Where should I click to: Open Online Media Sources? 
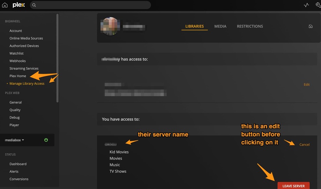pos(26,38)
